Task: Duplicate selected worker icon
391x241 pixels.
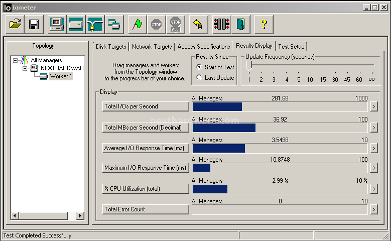Action: click(x=114, y=25)
